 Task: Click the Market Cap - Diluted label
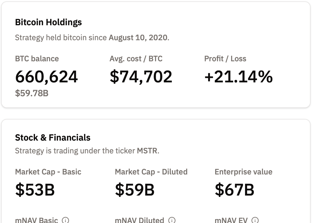151,172
